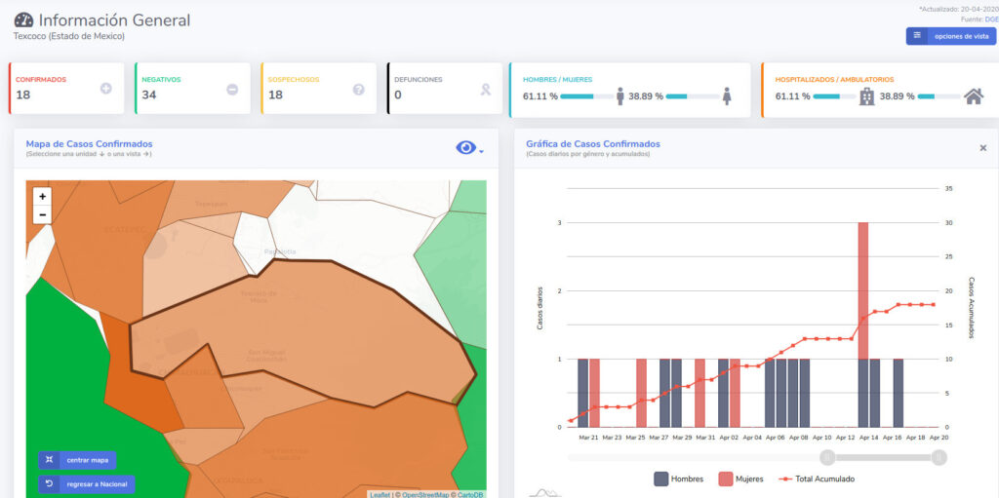This screenshot has width=999, height=498.
Task: Click the hospital building icon
Action: click(865, 96)
